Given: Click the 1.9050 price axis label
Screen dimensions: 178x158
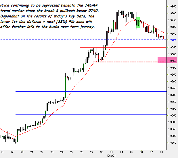Looking at the screenshot, I should (172, 116).
